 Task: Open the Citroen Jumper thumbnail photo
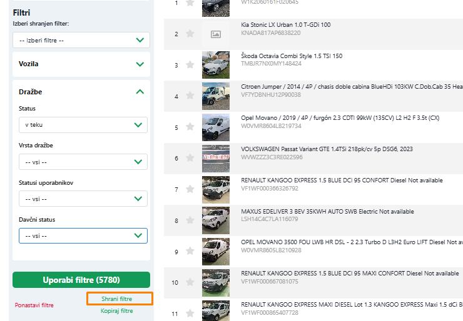click(x=216, y=96)
